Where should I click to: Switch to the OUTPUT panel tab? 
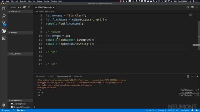51,77
